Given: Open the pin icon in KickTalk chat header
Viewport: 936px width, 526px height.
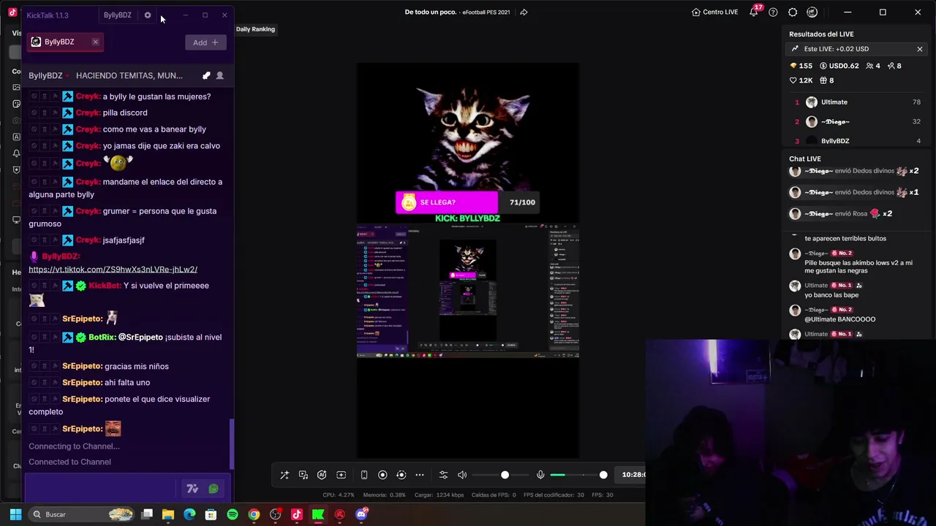Looking at the screenshot, I should pyautogui.click(x=206, y=75).
